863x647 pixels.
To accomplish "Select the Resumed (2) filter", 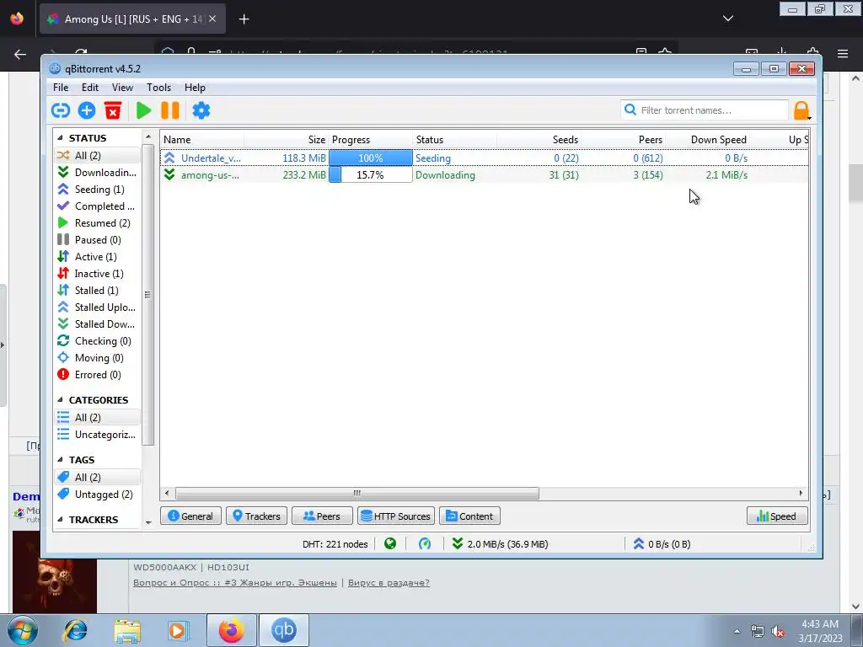I will pos(97,222).
